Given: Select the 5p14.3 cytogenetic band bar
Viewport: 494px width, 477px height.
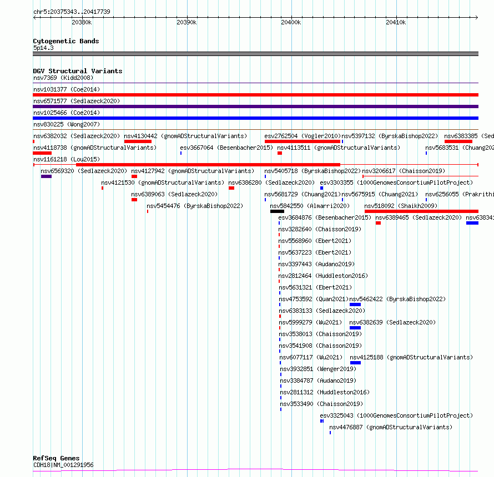Looking at the screenshot, I should pyautogui.click(x=255, y=54).
